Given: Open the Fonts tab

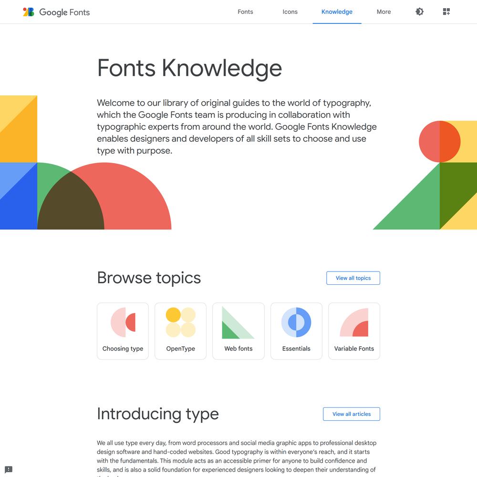Looking at the screenshot, I should pos(245,11).
